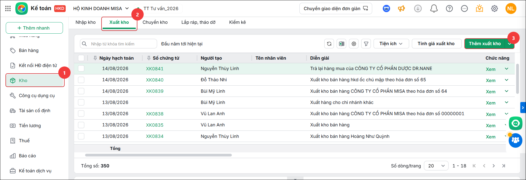The height and width of the screenshot is (180, 526).
Task: Expand the Thêm xuất kho arrow menu
Action: (x=510, y=44)
